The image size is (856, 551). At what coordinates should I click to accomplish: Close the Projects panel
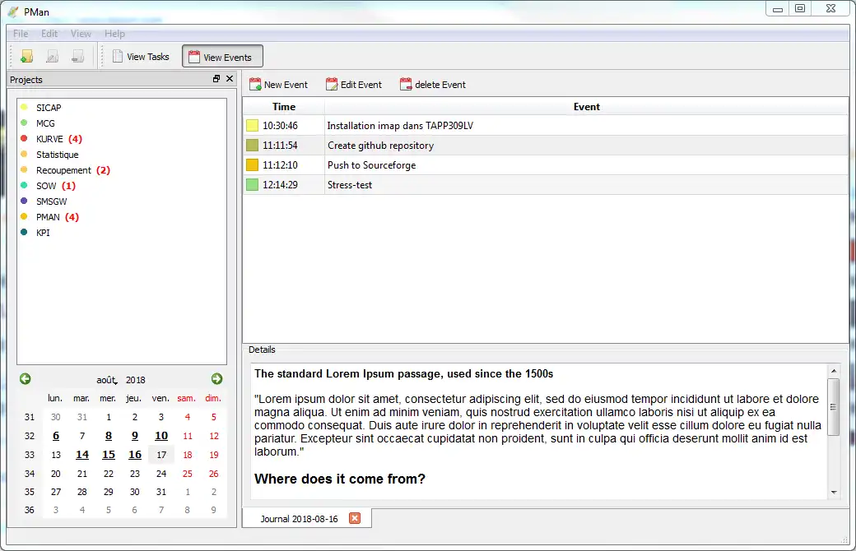click(230, 79)
